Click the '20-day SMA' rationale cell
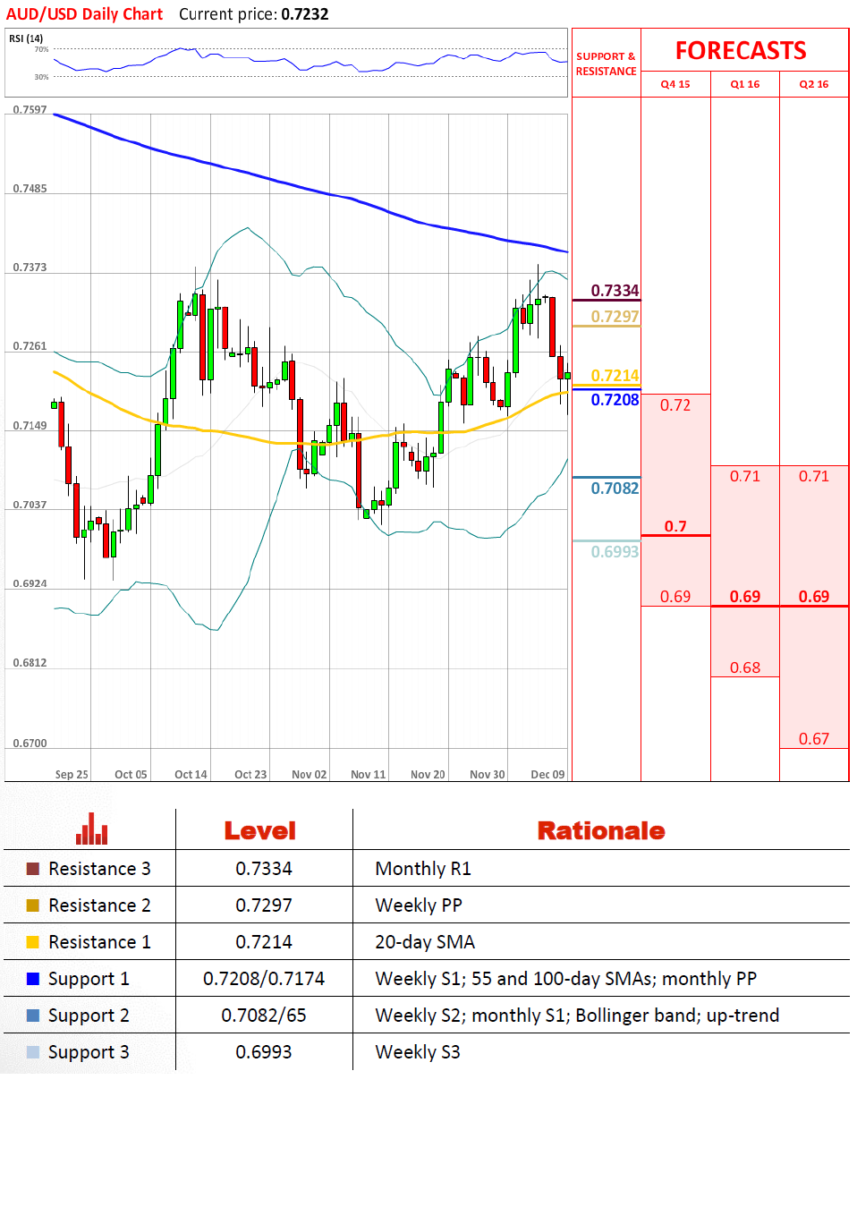 point(425,942)
